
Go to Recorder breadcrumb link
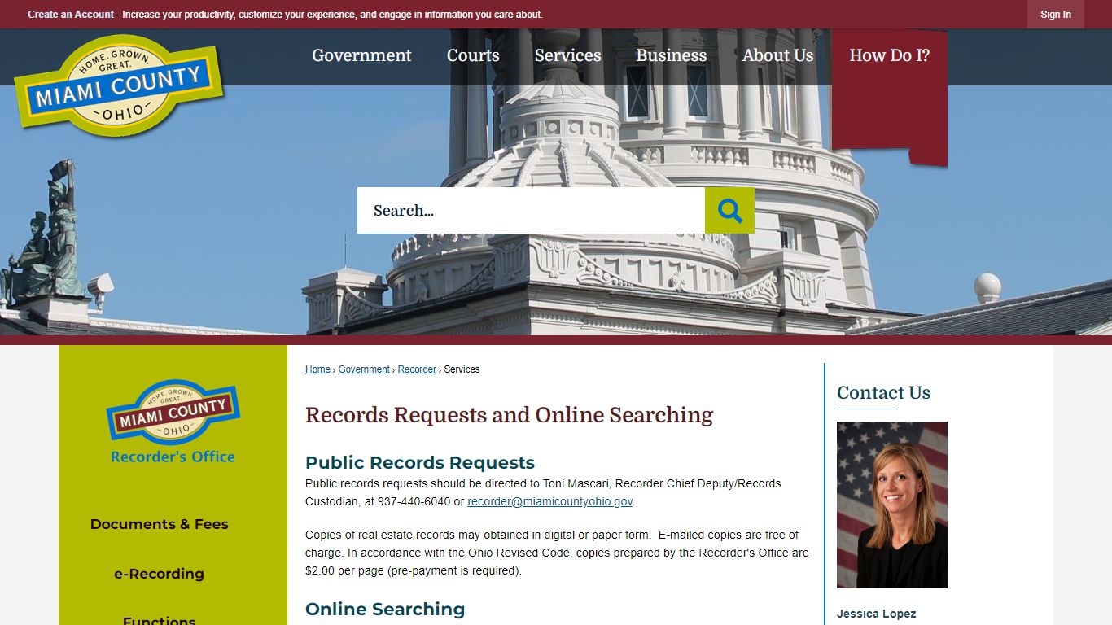tap(417, 369)
